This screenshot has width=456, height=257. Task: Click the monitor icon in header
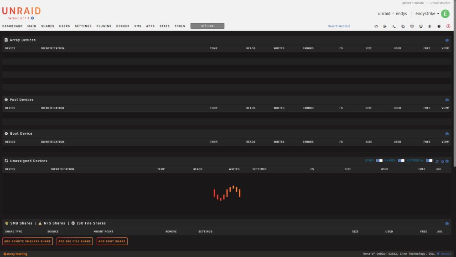click(421, 26)
